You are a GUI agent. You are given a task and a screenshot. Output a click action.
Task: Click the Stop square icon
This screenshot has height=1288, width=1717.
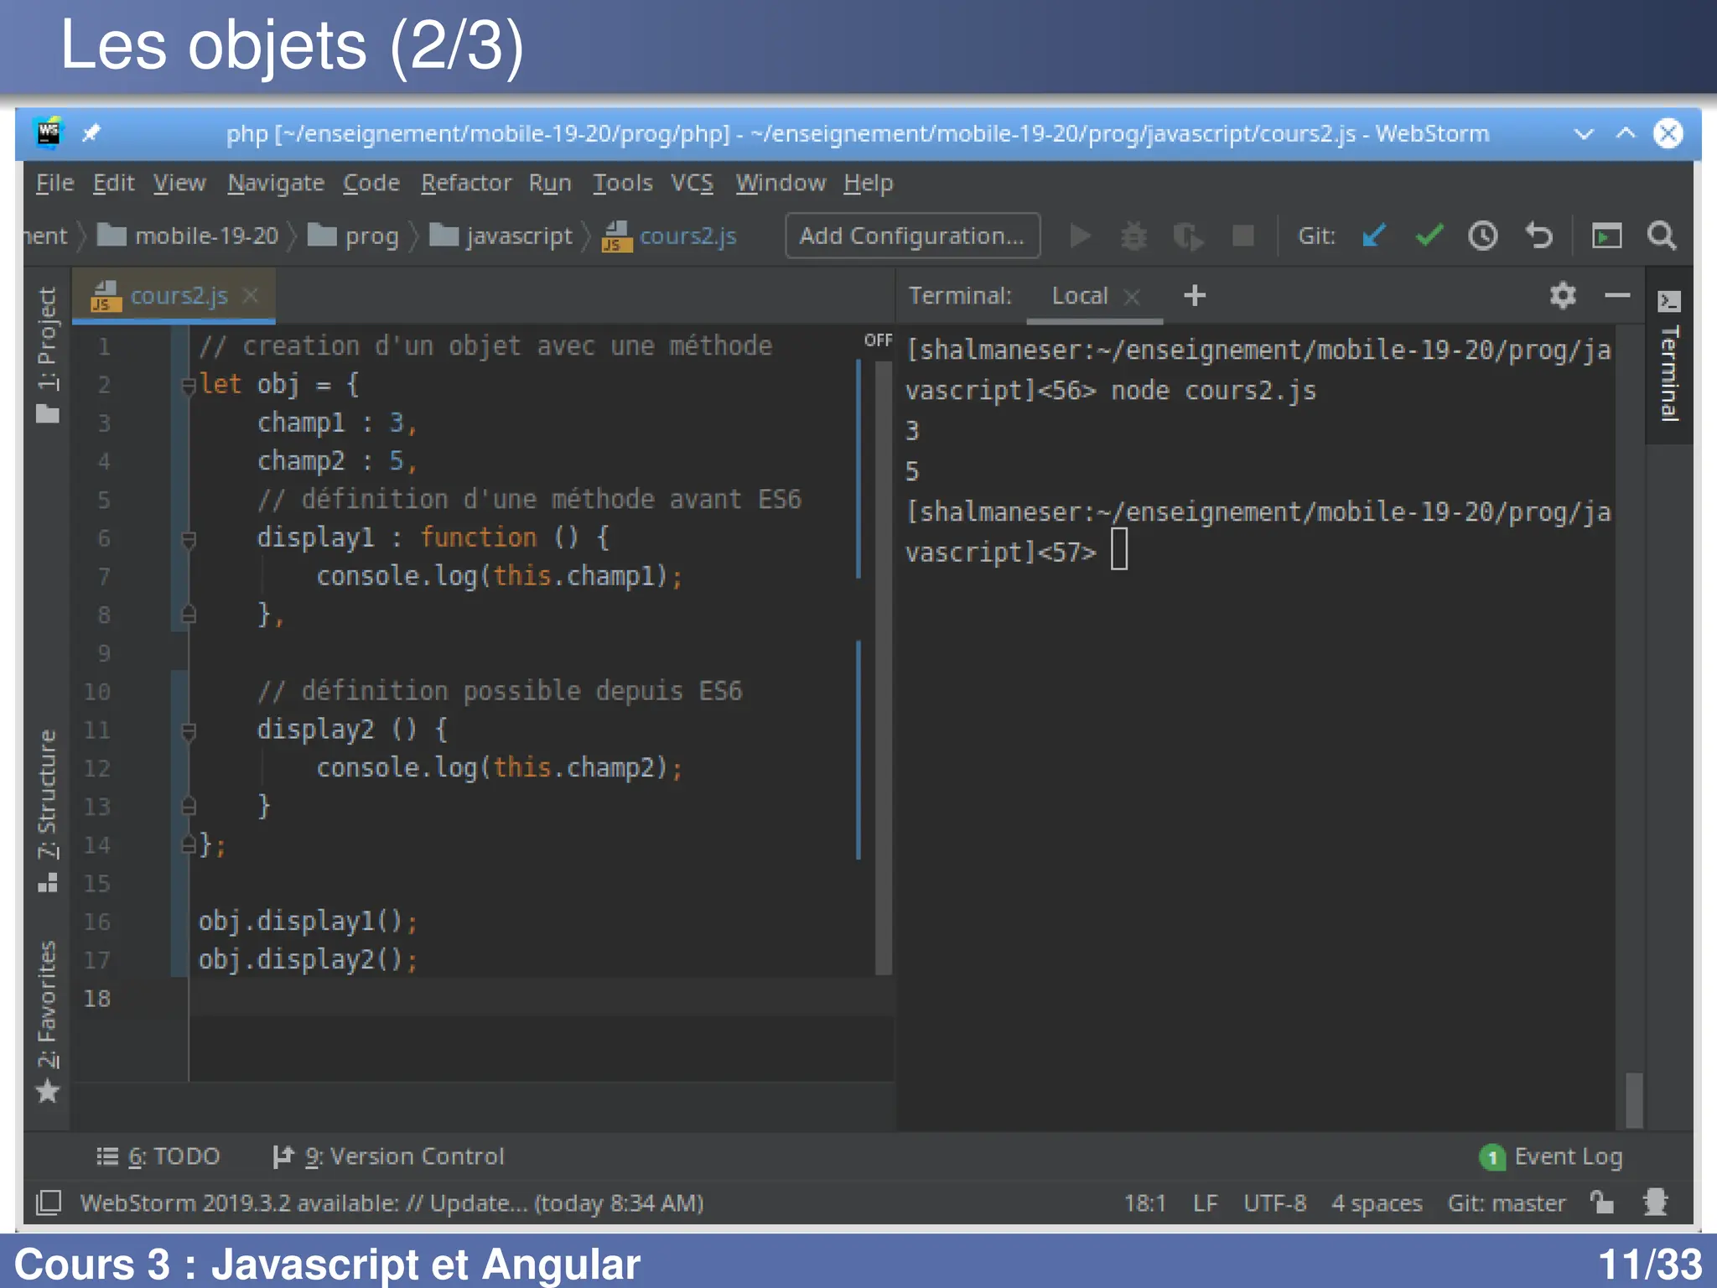[x=1242, y=236]
